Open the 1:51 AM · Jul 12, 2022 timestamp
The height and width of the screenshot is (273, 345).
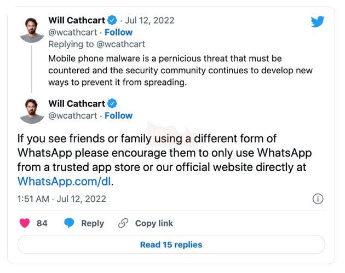(x=61, y=199)
